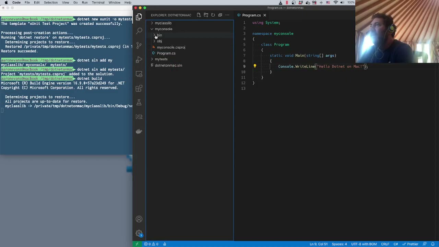Open the Terminal menu
This screenshot has width=439, height=247.
point(98,2)
